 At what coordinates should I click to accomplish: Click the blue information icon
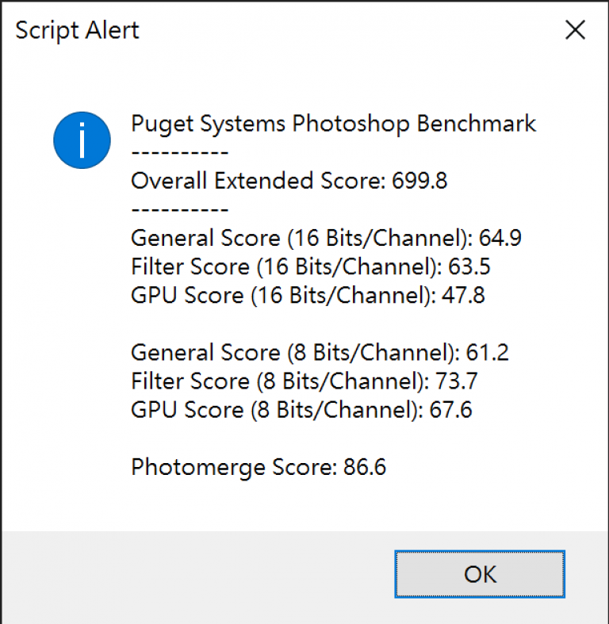coord(82,140)
